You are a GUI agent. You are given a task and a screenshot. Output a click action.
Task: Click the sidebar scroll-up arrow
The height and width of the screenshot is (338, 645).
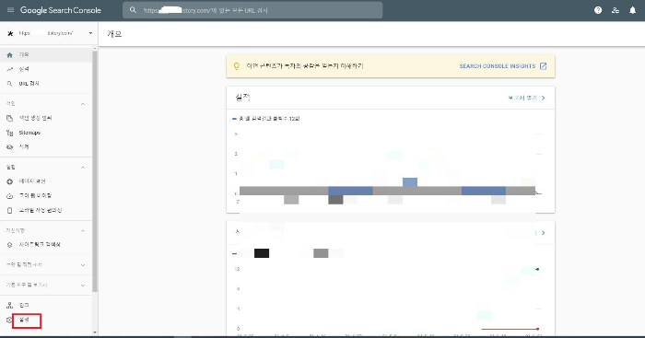95,49
